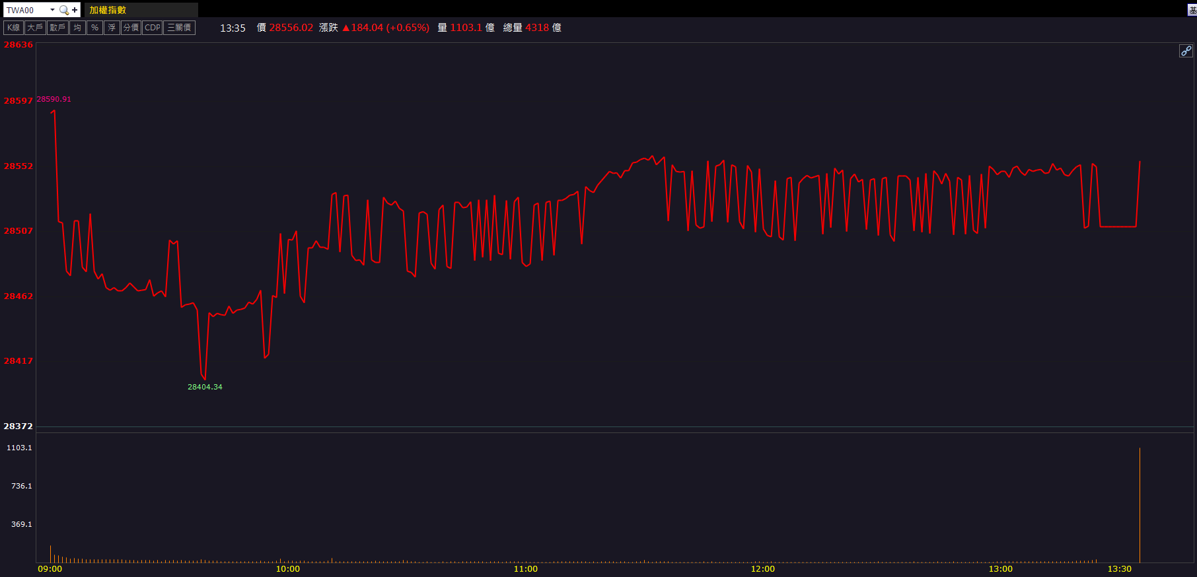Click the 28404.34 low price marker
1197x577 pixels.
tap(205, 387)
